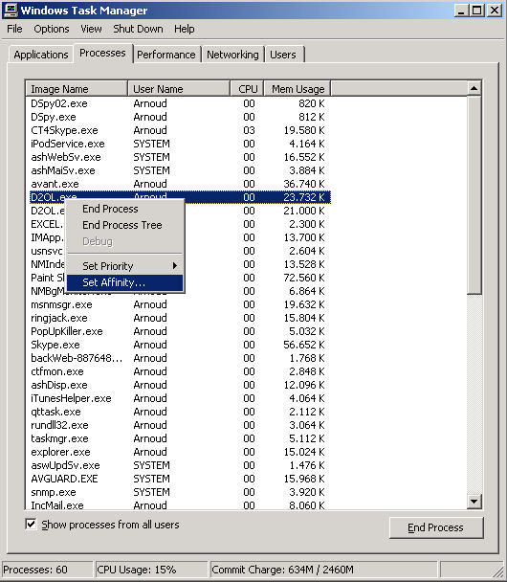Close the Task Manager window
This screenshot has width=507, height=582.
point(494,11)
